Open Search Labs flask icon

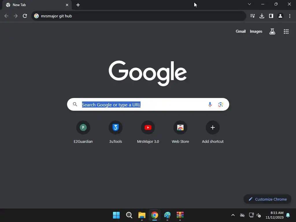pyautogui.click(x=272, y=32)
